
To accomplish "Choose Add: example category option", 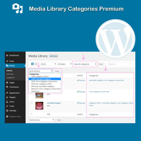I will click(x=45, y=79).
